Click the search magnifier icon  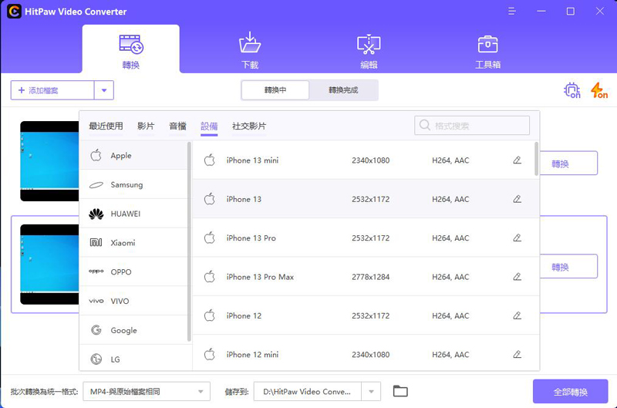point(425,125)
